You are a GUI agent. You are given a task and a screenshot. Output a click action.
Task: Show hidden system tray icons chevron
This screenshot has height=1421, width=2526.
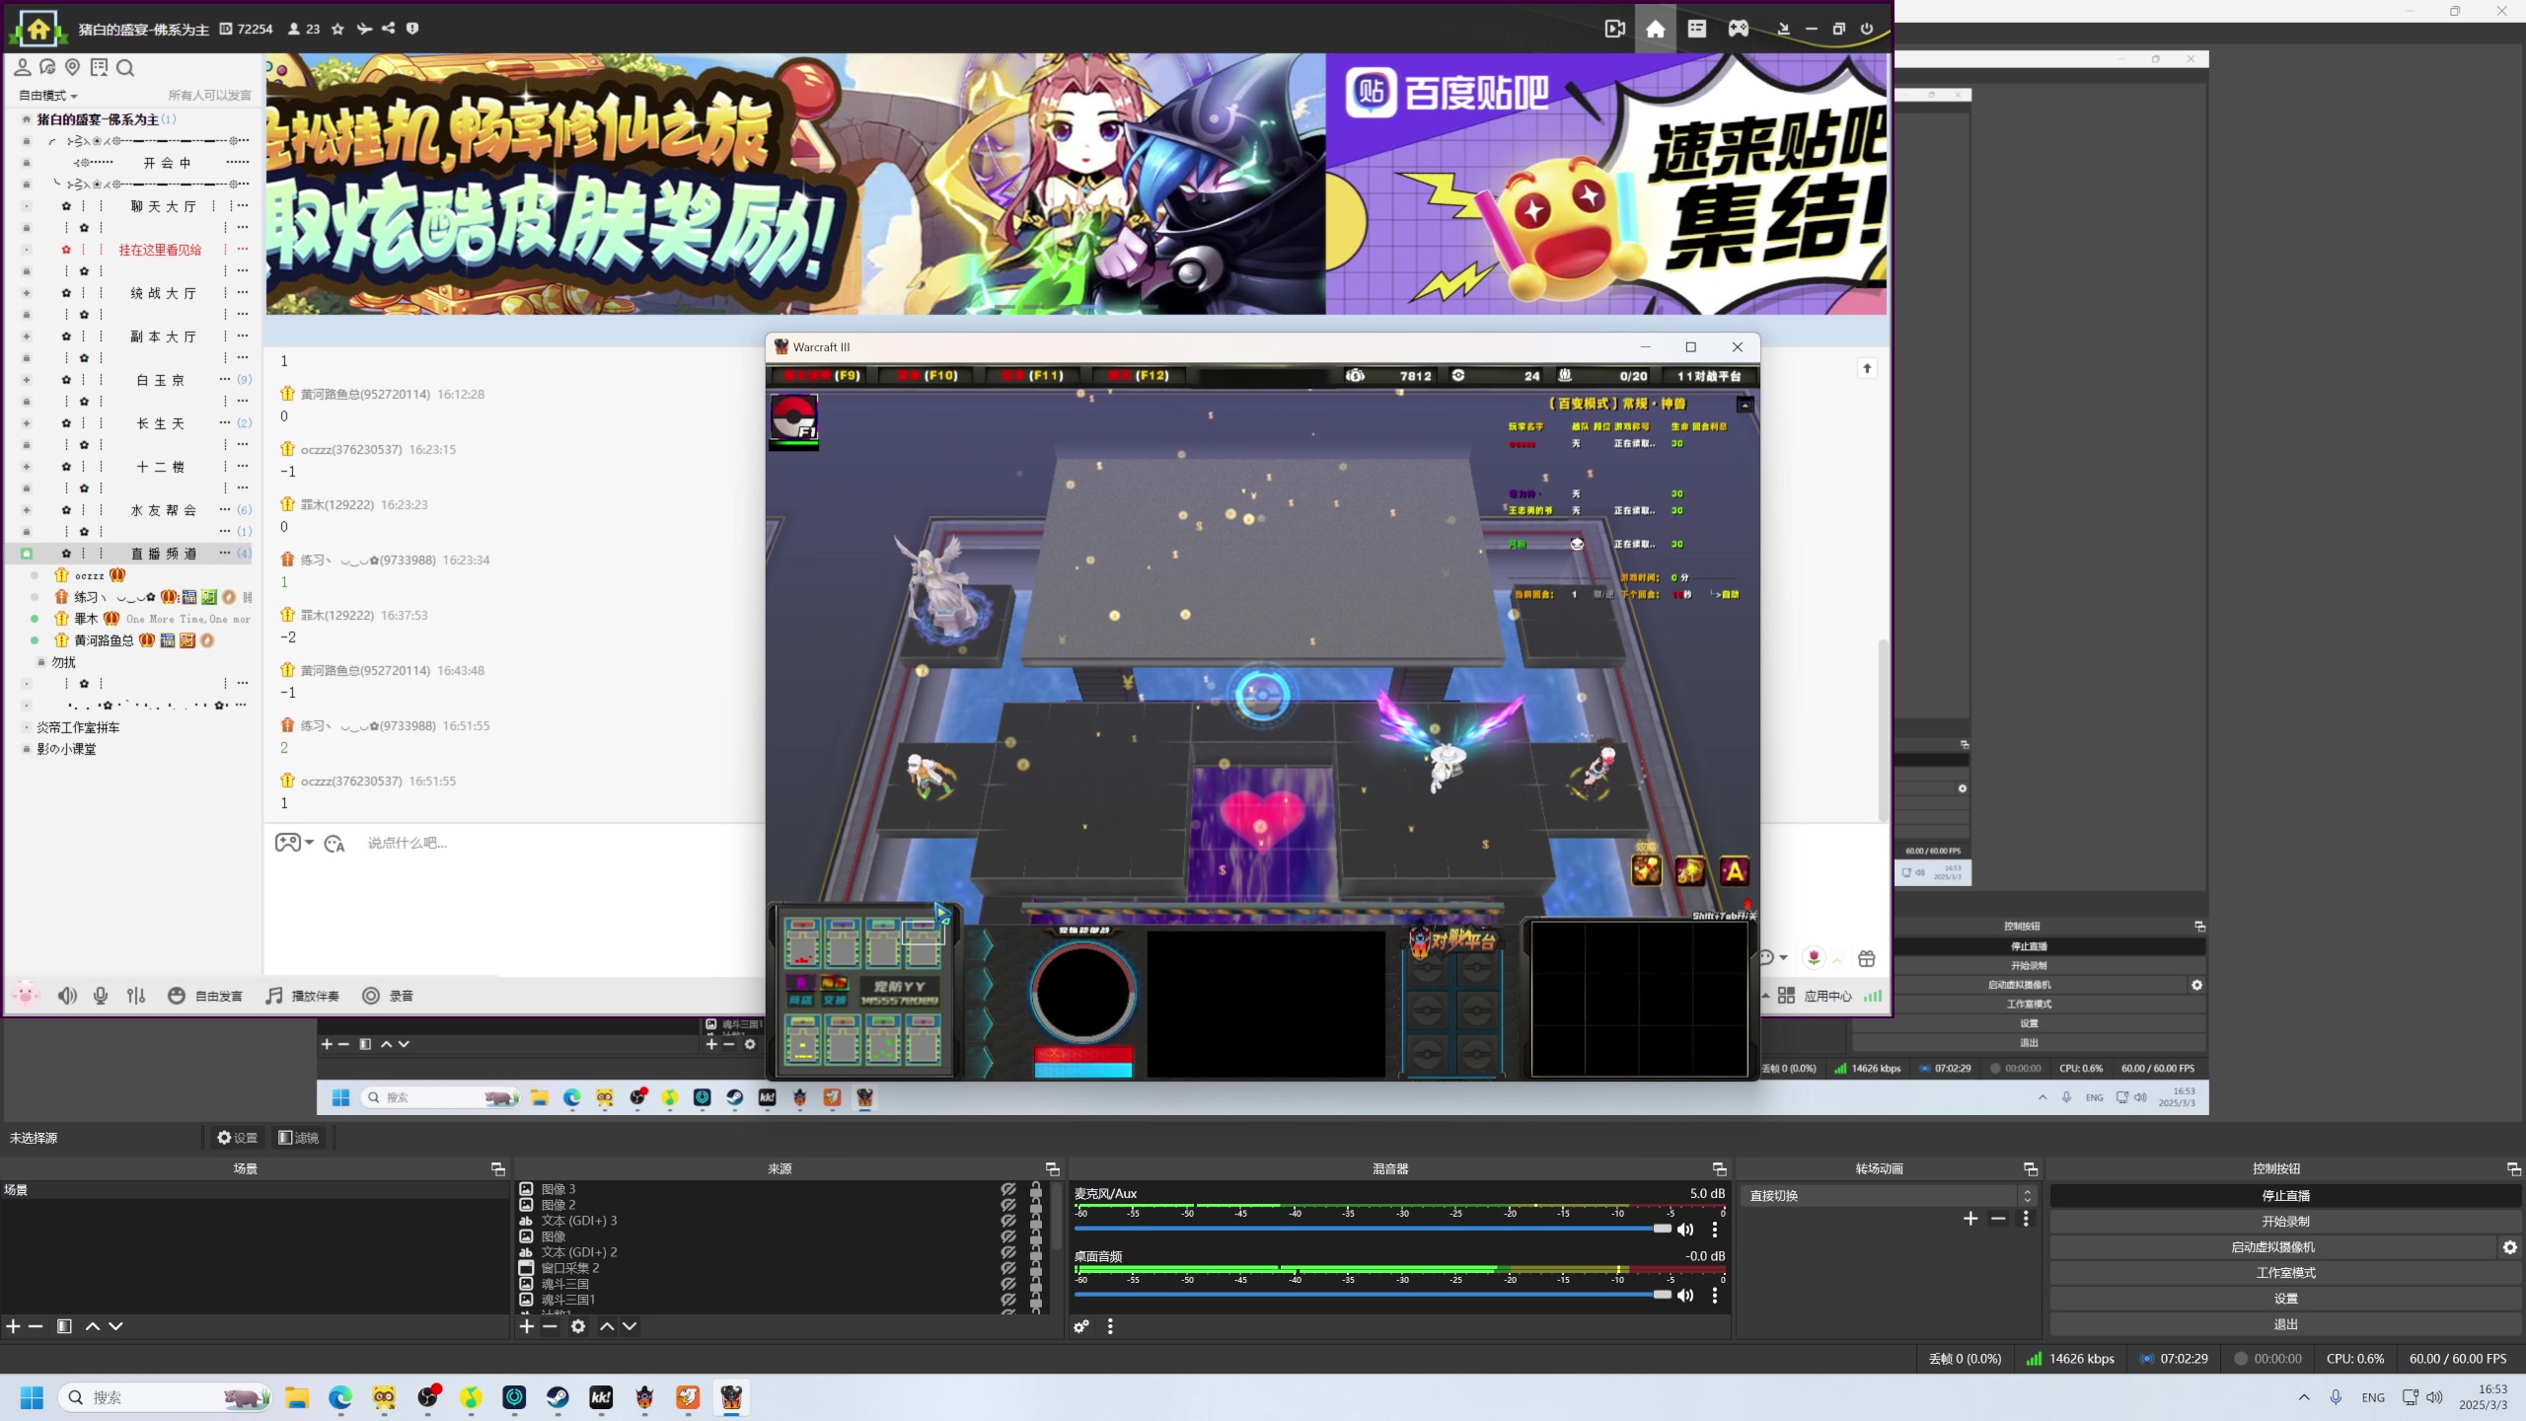point(2304,1397)
